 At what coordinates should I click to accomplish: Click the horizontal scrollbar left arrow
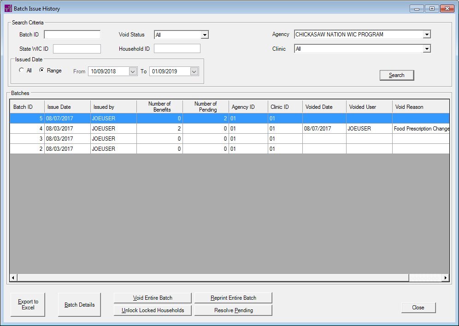[13, 278]
